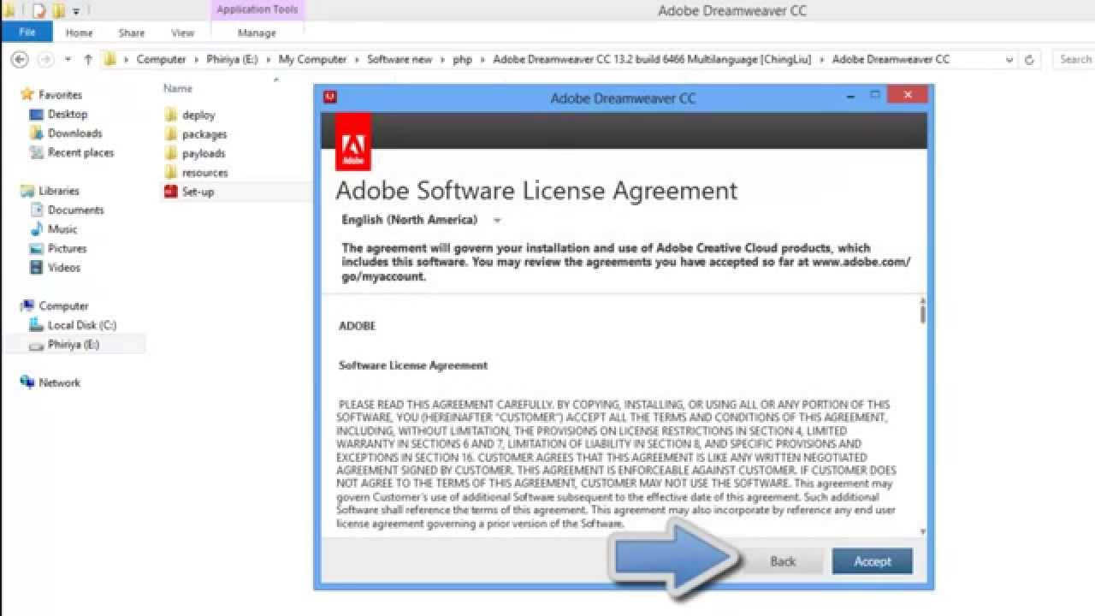Open the Music library
This screenshot has height=616, width=1095.
point(62,229)
